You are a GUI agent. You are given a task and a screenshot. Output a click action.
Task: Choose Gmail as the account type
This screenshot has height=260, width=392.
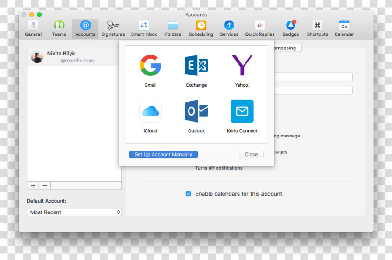point(150,71)
